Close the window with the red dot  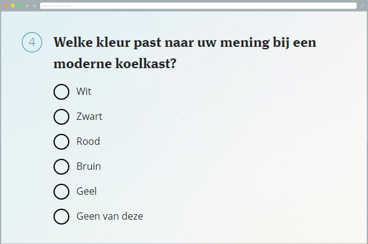click(6, 5)
